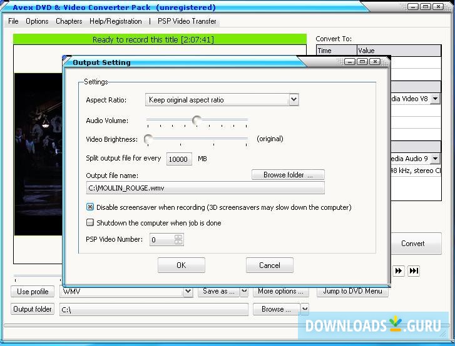Enable Shutdown the computer when job is done

pos(90,222)
